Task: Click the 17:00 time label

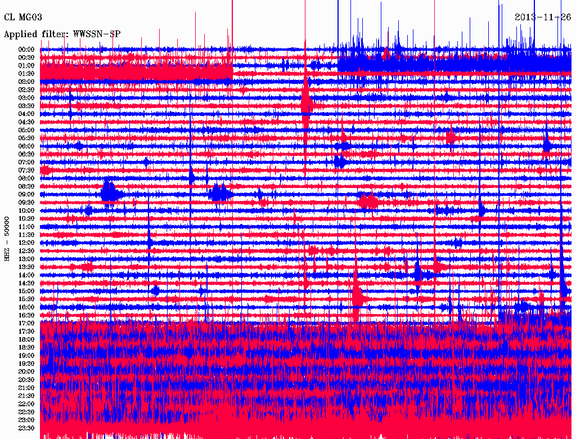Action: click(26, 323)
